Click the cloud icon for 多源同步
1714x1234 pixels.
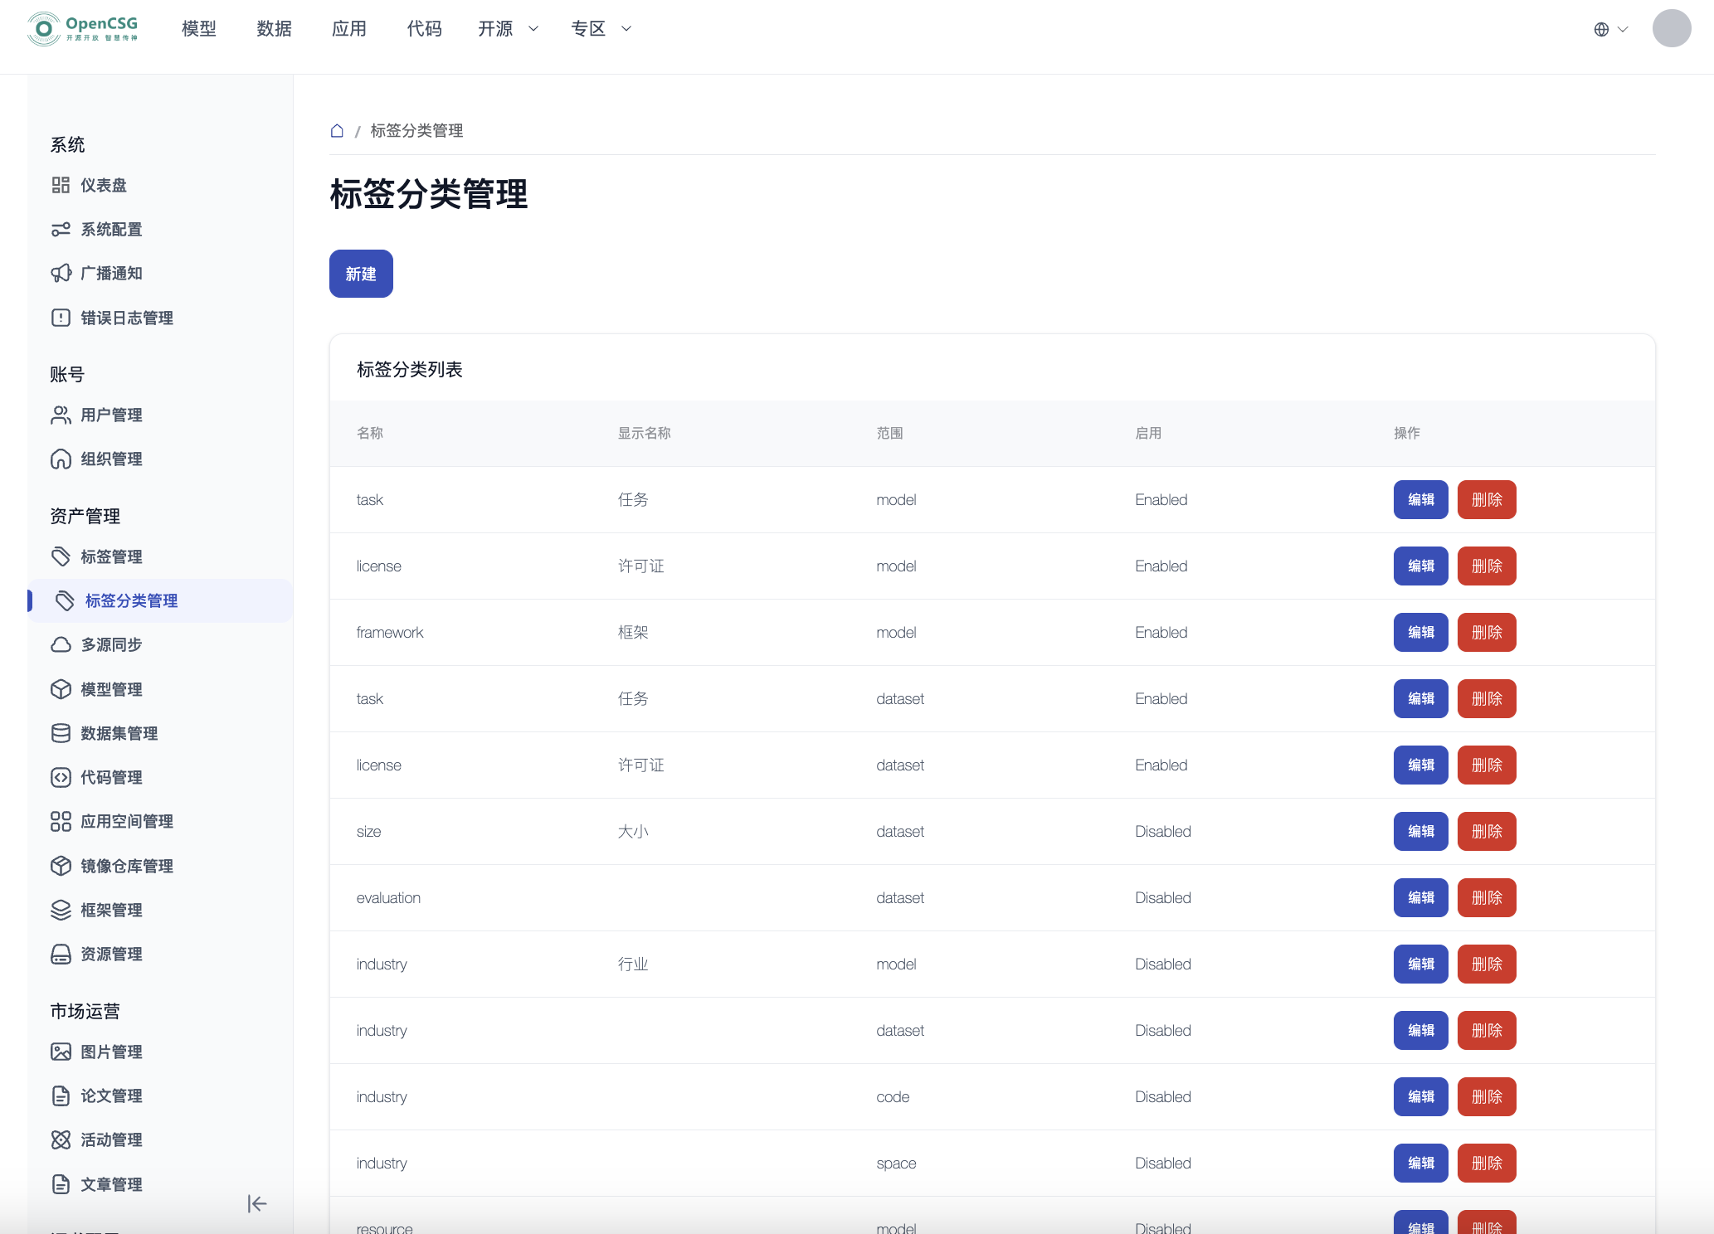[x=61, y=644]
